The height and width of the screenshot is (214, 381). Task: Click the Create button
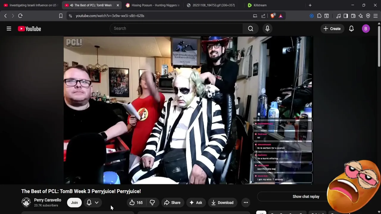(x=332, y=29)
